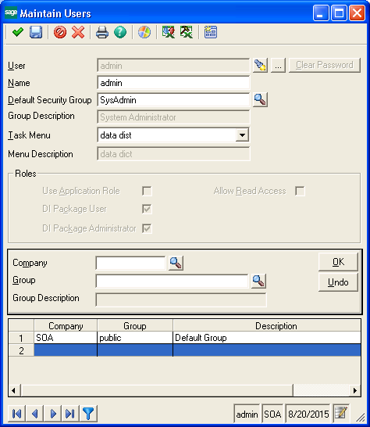Expand the Task Menu dropdown
The width and height of the screenshot is (370, 427).
[x=242, y=135]
